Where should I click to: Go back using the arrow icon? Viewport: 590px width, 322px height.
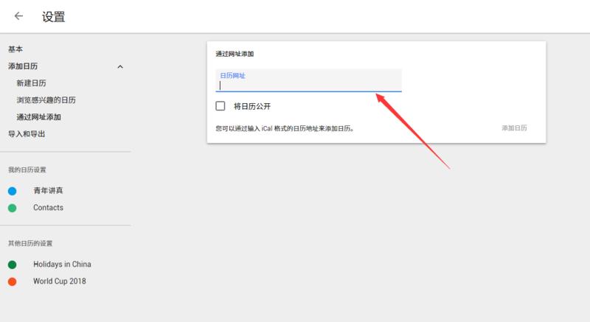[x=18, y=15]
